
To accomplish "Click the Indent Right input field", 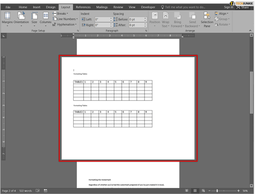I will click(102, 25).
